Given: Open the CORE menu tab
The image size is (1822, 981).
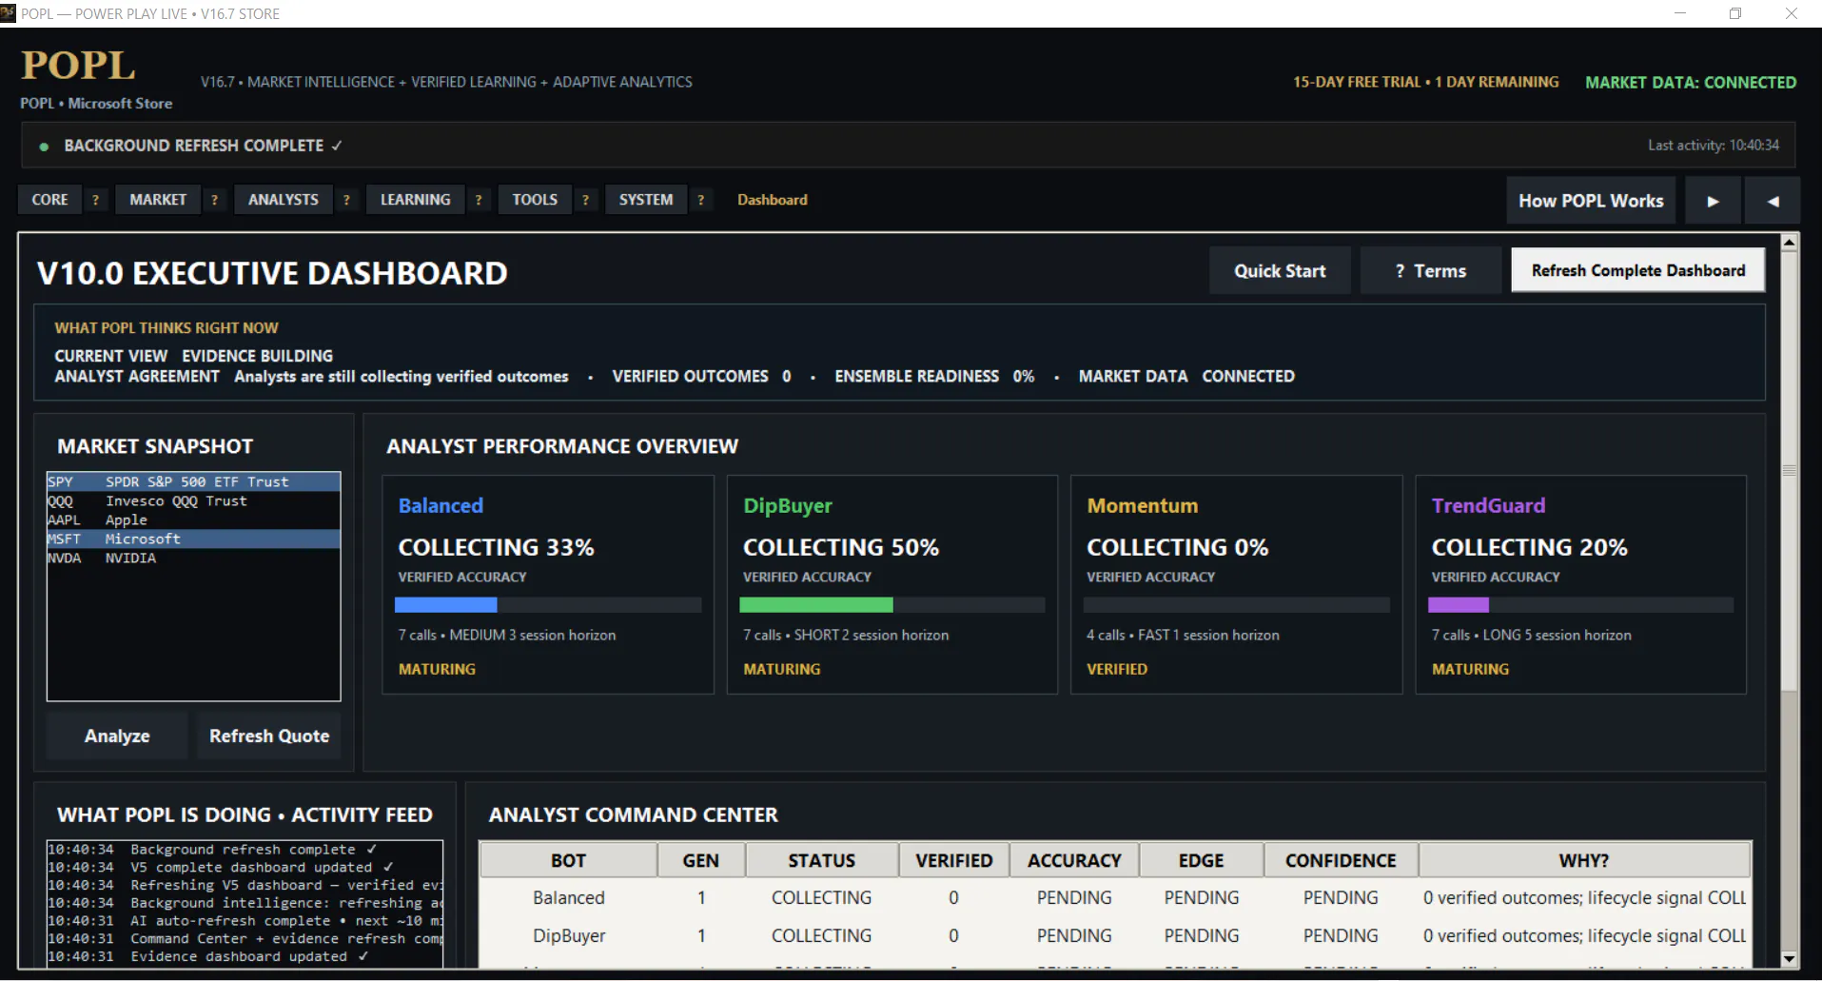Looking at the screenshot, I should click(49, 200).
